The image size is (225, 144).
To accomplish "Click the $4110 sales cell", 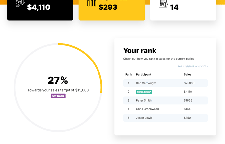I will tap(188, 92).
